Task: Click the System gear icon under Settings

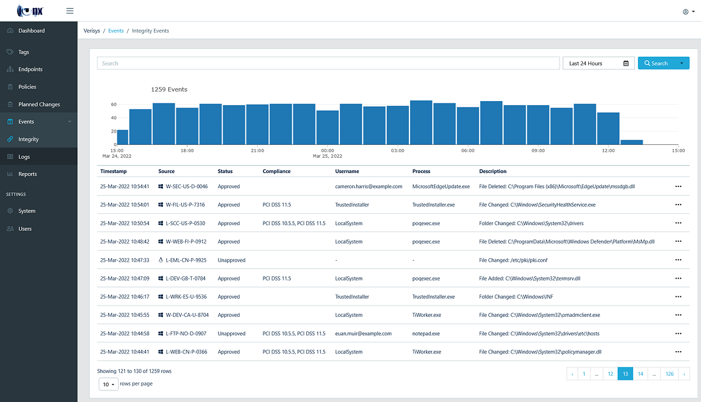Action: 9,210
